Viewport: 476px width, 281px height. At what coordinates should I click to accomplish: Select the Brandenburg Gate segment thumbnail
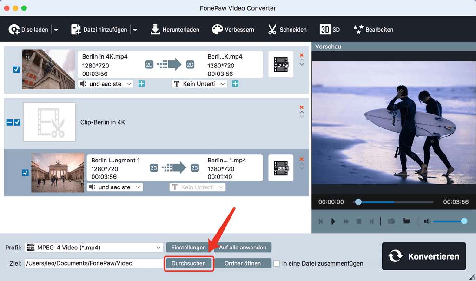click(58, 173)
